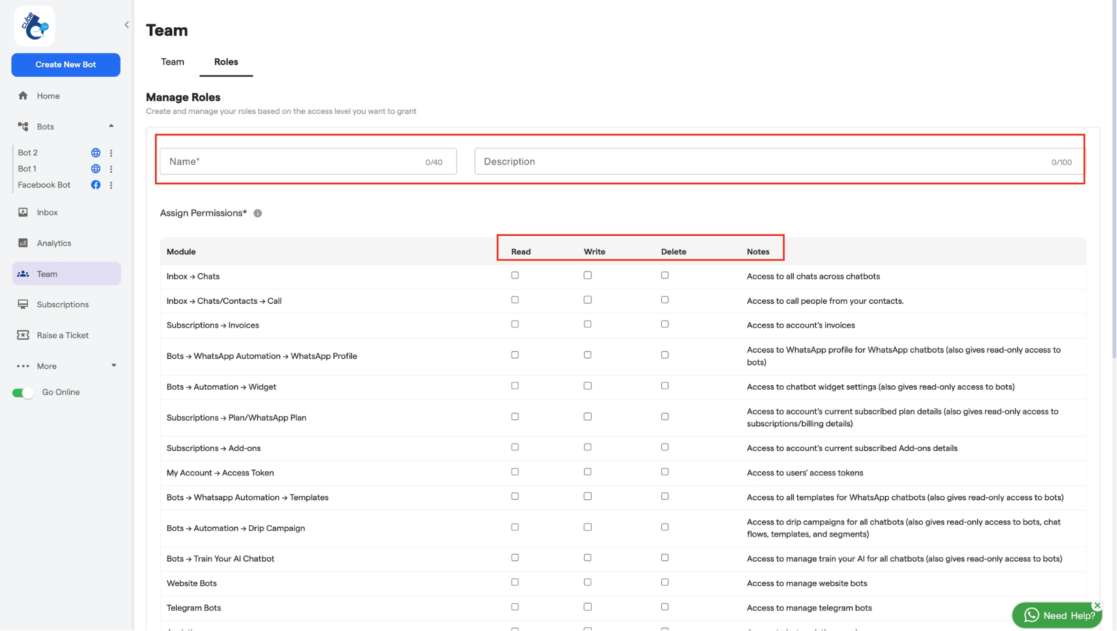Toggle the Go Online switch
The width and height of the screenshot is (1117, 631).
(23, 393)
